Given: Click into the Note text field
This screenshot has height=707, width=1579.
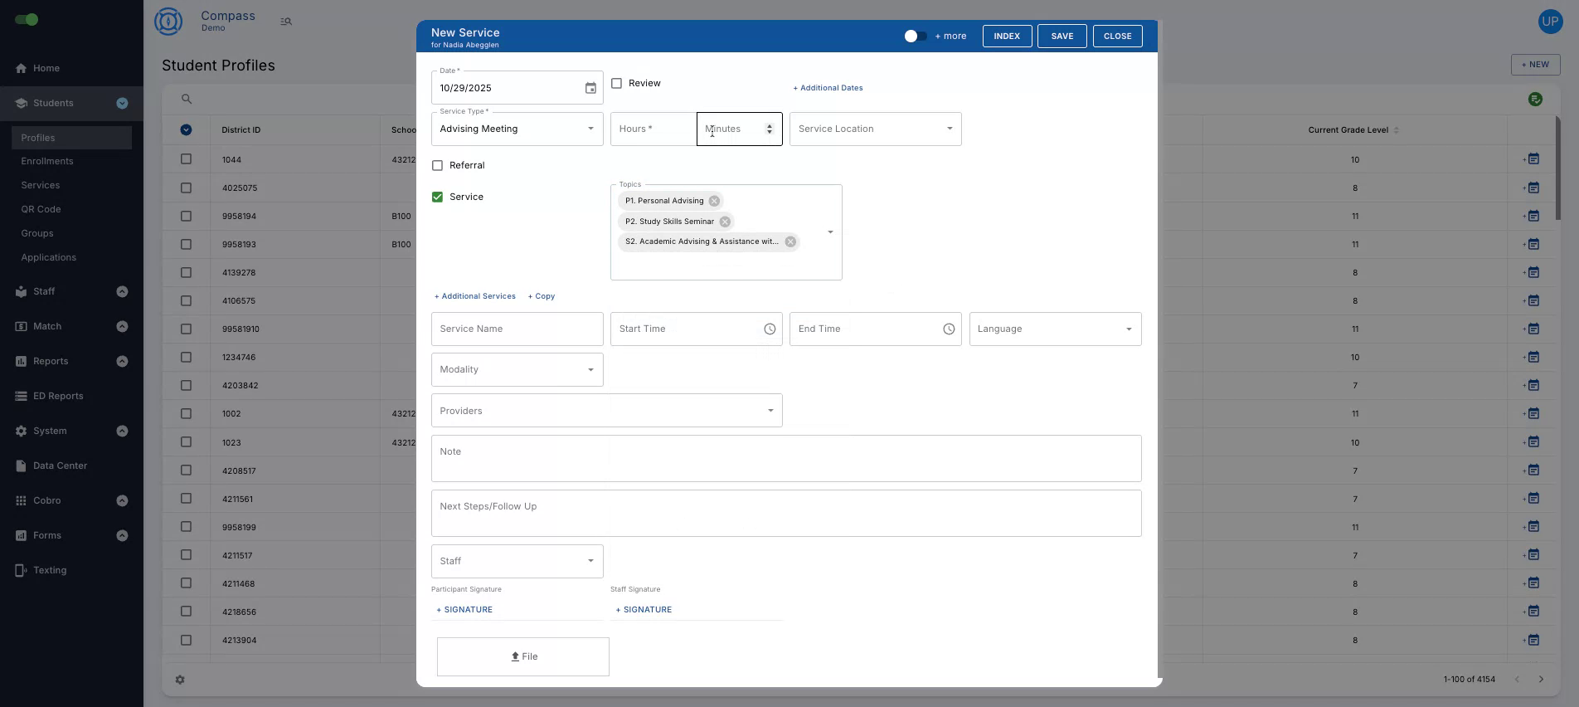Looking at the screenshot, I should click(x=785, y=459).
